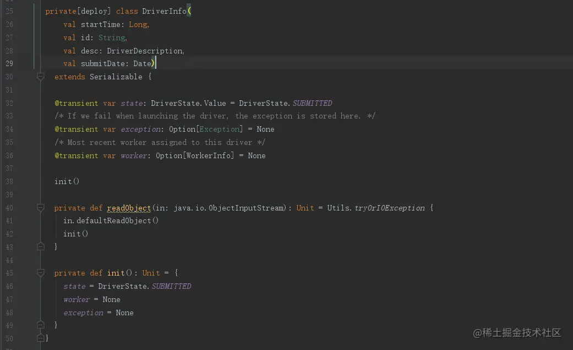Click Option[WorkerInfo] type on line 36

[x=195, y=155]
